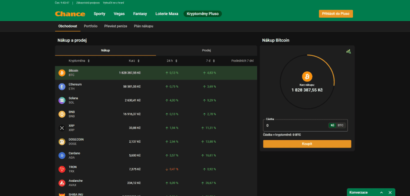
Task: Open the Fantasy section
Action: coord(140,14)
